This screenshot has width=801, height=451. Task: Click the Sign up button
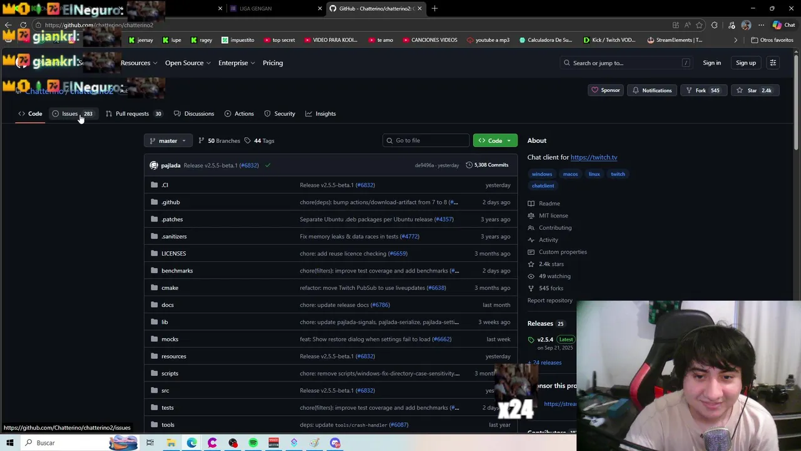[746, 63]
